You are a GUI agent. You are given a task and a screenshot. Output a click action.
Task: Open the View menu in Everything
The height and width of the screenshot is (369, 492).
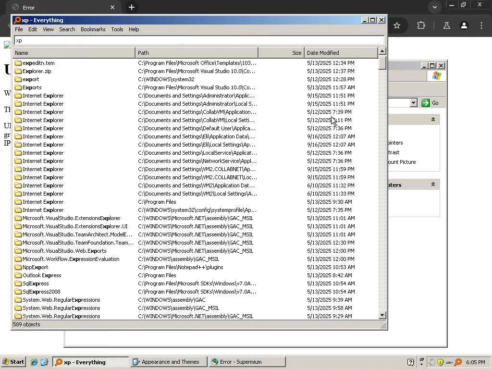(48, 29)
